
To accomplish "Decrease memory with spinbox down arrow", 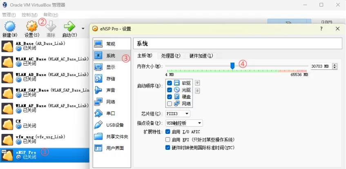I will click(335, 68).
